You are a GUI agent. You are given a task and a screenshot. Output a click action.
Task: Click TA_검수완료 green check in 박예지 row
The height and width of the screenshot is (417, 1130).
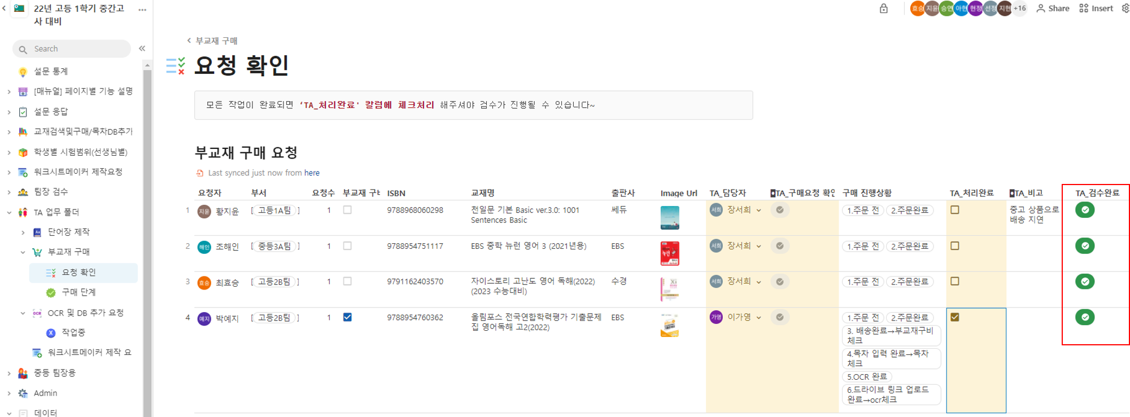click(x=1085, y=317)
